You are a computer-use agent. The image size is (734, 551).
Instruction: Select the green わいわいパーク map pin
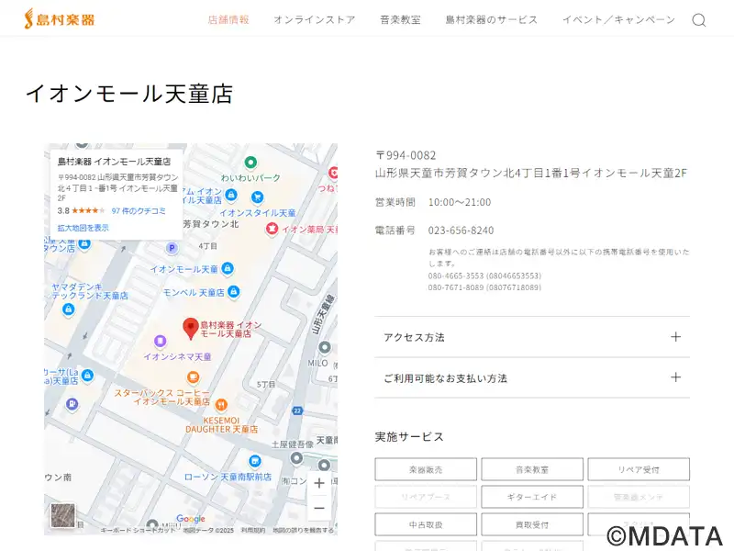250,163
